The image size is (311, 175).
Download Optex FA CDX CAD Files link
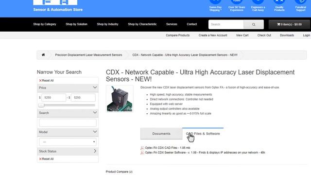coord(167,148)
